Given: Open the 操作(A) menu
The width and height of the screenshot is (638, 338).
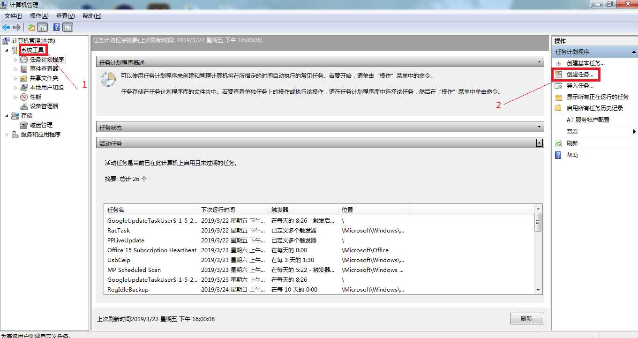Looking at the screenshot, I should coord(39,16).
